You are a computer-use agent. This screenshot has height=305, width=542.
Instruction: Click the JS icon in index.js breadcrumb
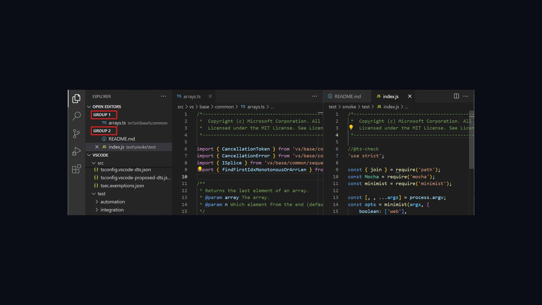(379, 107)
